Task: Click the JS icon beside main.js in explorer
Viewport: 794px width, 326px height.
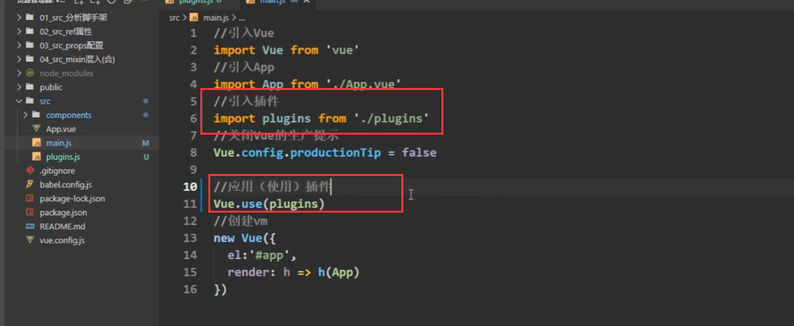Action: pos(36,143)
